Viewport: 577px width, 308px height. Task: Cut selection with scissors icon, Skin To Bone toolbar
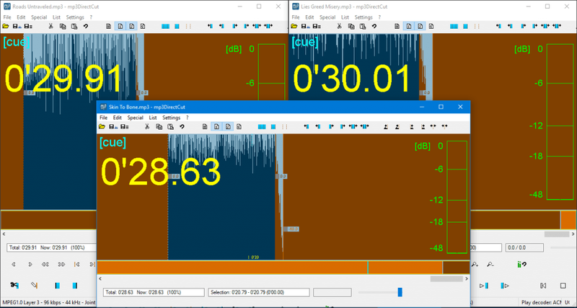click(x=147, y=126)
